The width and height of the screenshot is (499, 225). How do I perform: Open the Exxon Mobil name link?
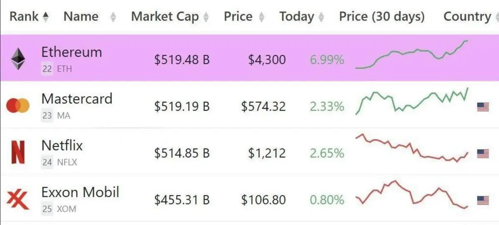(80, 192)
